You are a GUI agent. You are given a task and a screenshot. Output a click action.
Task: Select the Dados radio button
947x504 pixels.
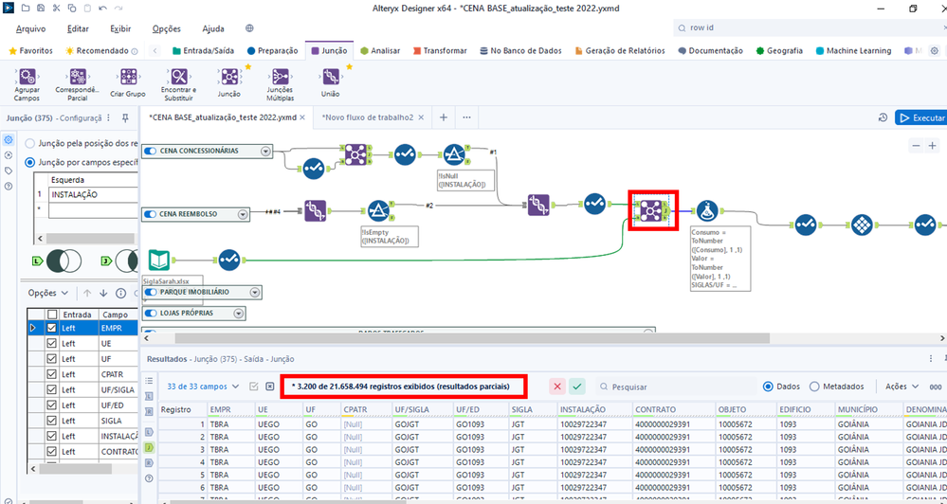coord(768,387)
